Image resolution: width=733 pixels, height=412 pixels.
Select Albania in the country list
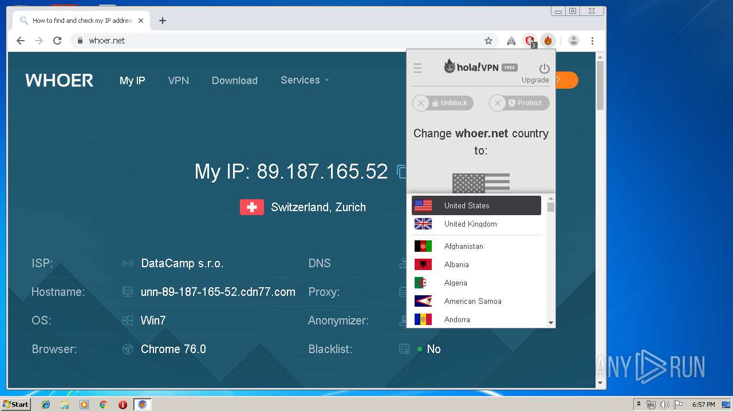click(x=476, y=264)
